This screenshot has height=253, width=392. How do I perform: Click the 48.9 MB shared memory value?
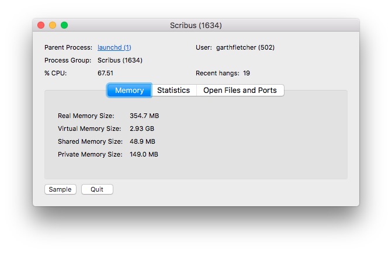142,141
